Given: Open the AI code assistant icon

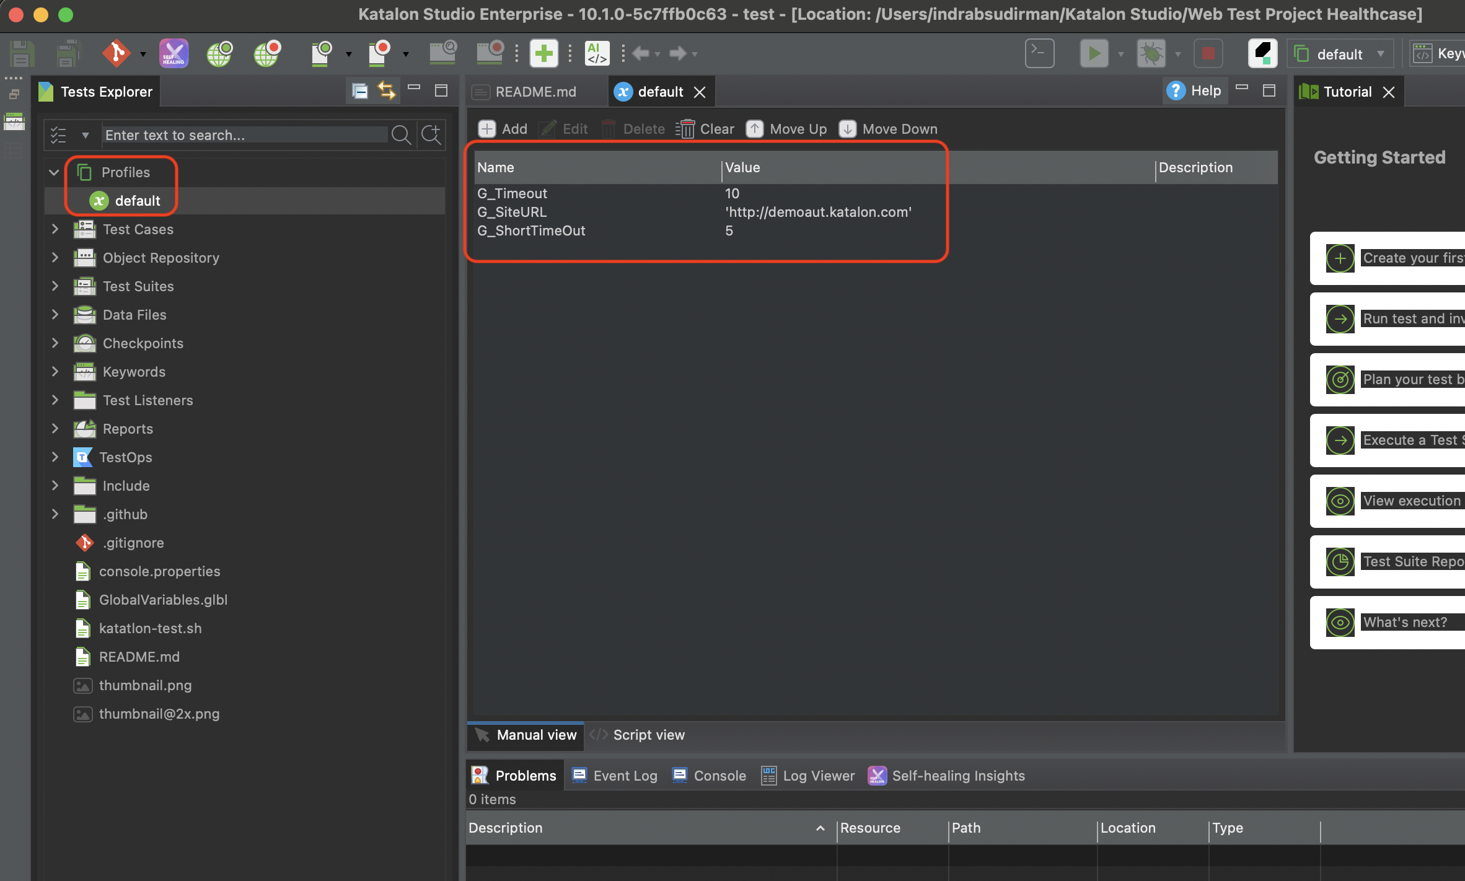Looking at the screenshot, I should click(597, 54).
